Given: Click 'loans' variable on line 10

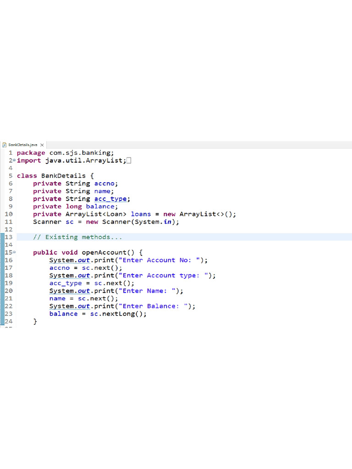Looking at the screenshot, I should pyautogui.click(x=141, y=214).
